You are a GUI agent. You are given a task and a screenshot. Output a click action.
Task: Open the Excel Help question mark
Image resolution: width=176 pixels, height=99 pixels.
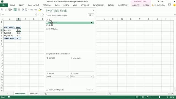click(x=158, y=2)
